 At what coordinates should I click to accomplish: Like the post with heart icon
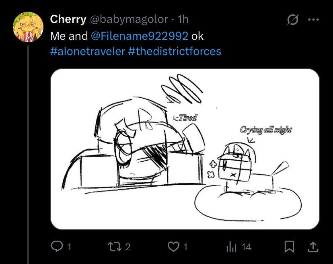[173, 247]
